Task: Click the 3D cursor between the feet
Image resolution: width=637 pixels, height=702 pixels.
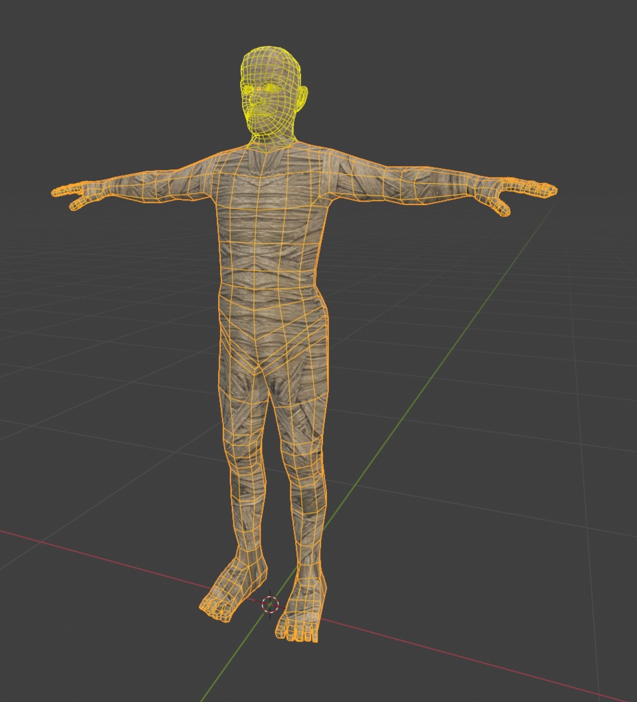Action: click(x=270, y=605)
